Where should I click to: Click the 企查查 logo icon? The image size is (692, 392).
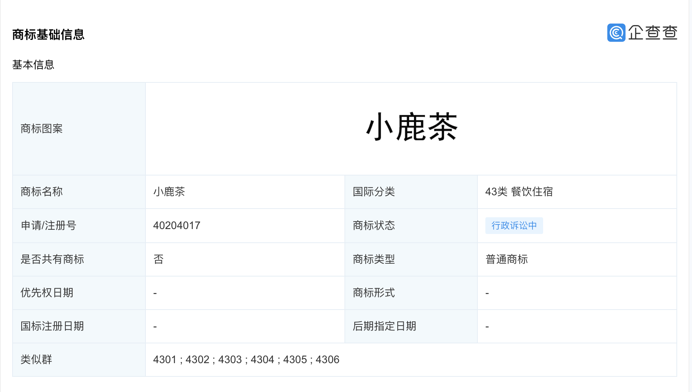pyautogui.click(x=616, y=33)
